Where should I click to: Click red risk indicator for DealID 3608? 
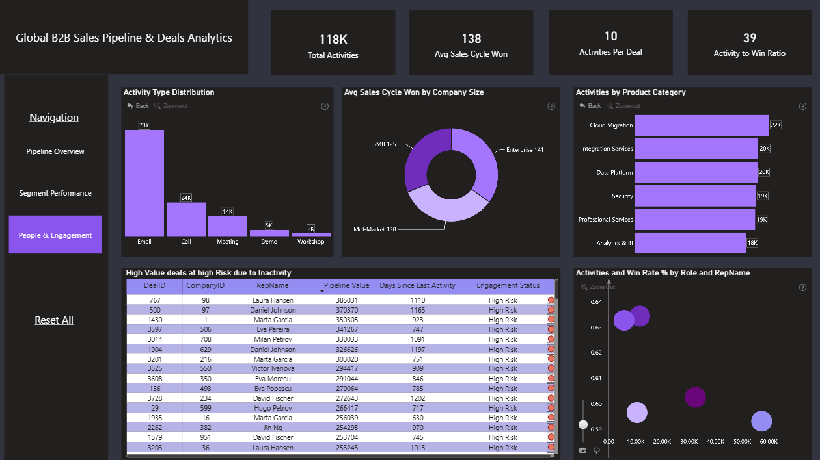(551, 379)
